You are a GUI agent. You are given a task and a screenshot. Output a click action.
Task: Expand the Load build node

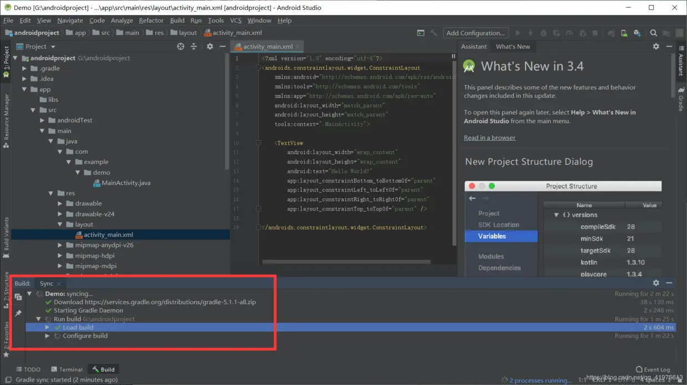tap(48, 327)
